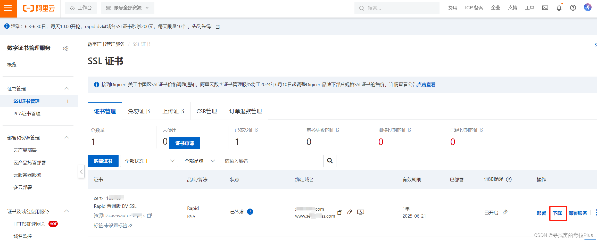
Task: Switch to the 订单退款管理 tab
Action: coord(246,111)
